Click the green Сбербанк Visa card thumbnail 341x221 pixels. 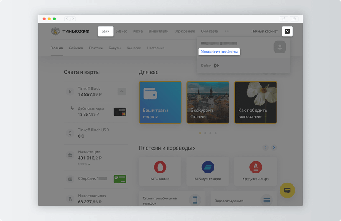pyautogui.click(x=120, y=179)
